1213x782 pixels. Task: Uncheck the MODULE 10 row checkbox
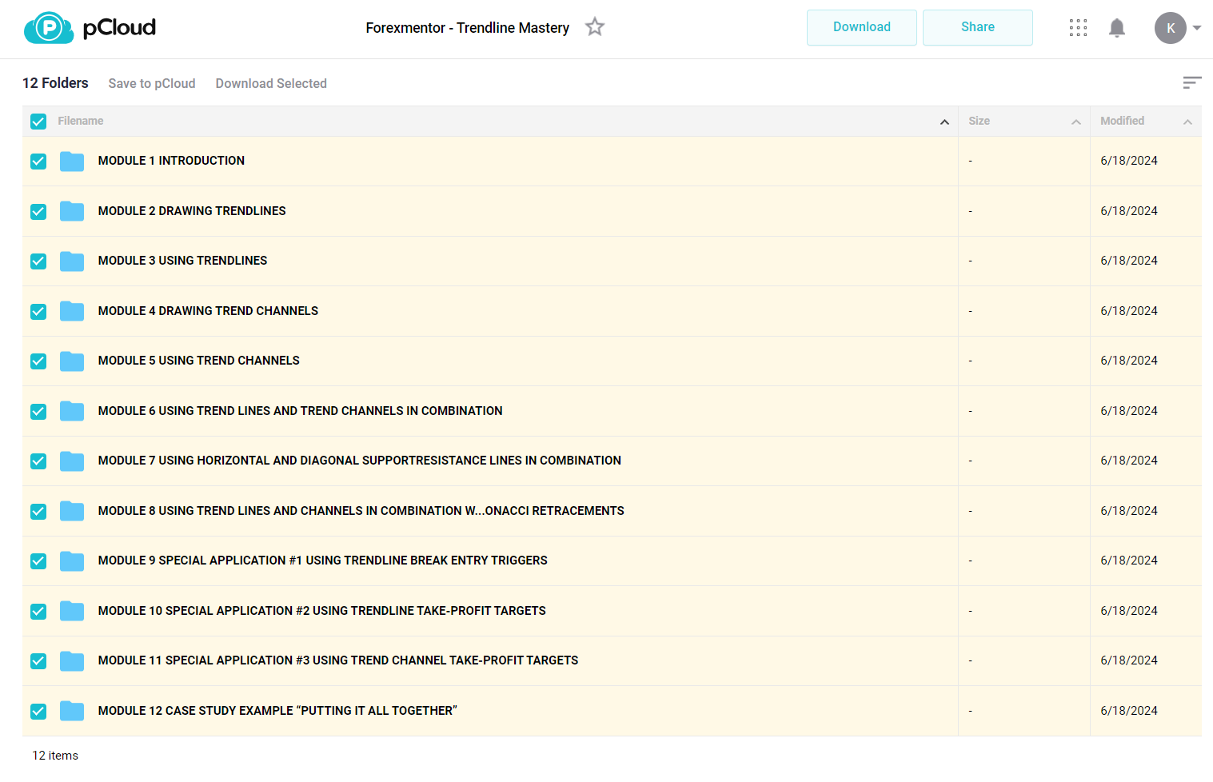tap(38, 612)
